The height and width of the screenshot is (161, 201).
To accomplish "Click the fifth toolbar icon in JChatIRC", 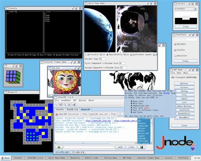I will coord(74,105).
